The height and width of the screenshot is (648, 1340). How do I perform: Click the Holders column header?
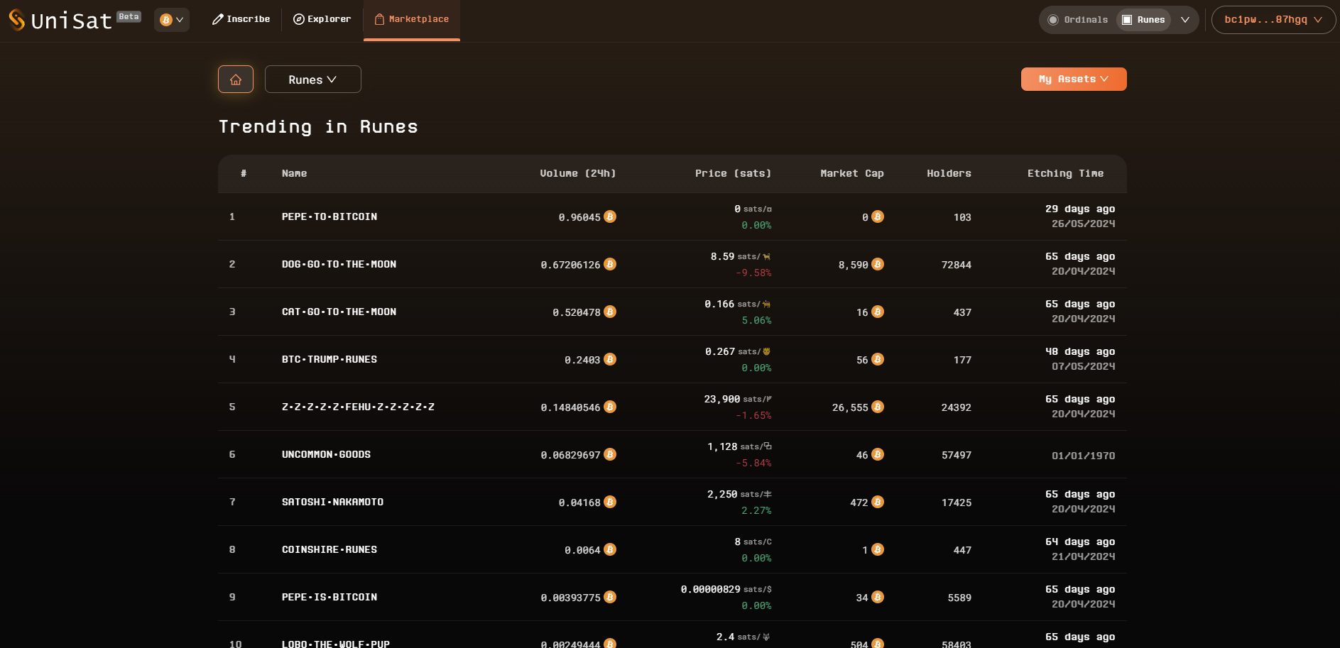click(x=949, y=174)
